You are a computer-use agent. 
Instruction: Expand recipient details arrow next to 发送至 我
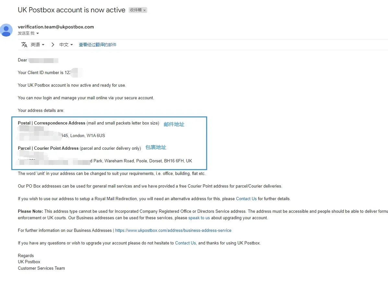(38, 33)
